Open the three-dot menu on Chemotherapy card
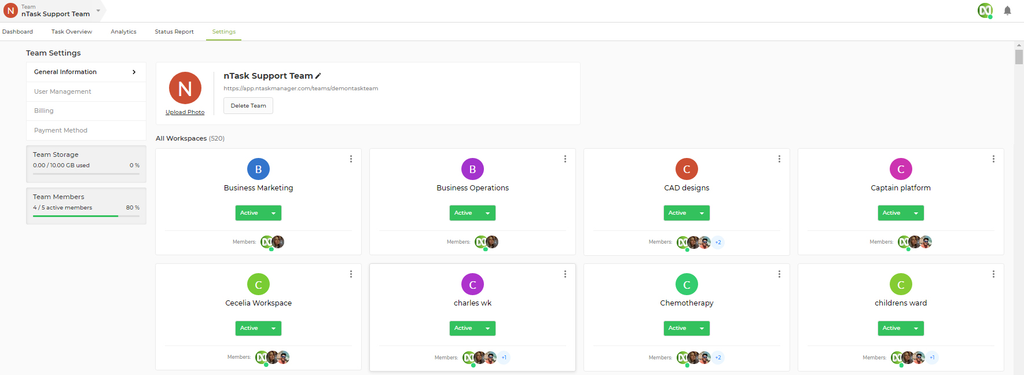 click(x=779, y=274)
